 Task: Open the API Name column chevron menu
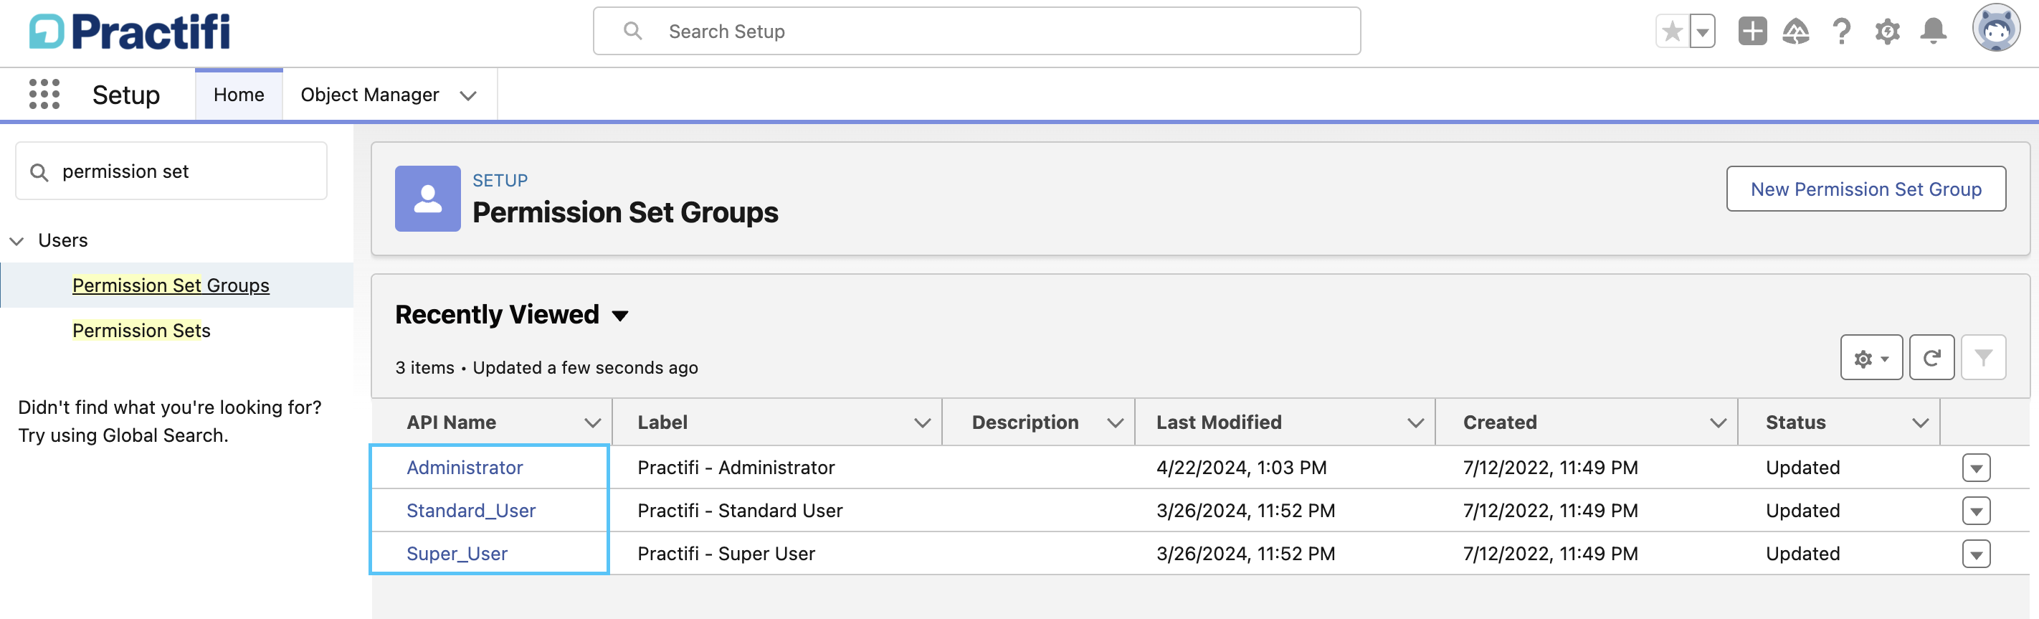coord(592,422)
